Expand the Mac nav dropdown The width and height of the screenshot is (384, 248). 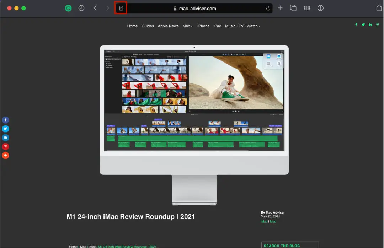click(x=188, y=26)
